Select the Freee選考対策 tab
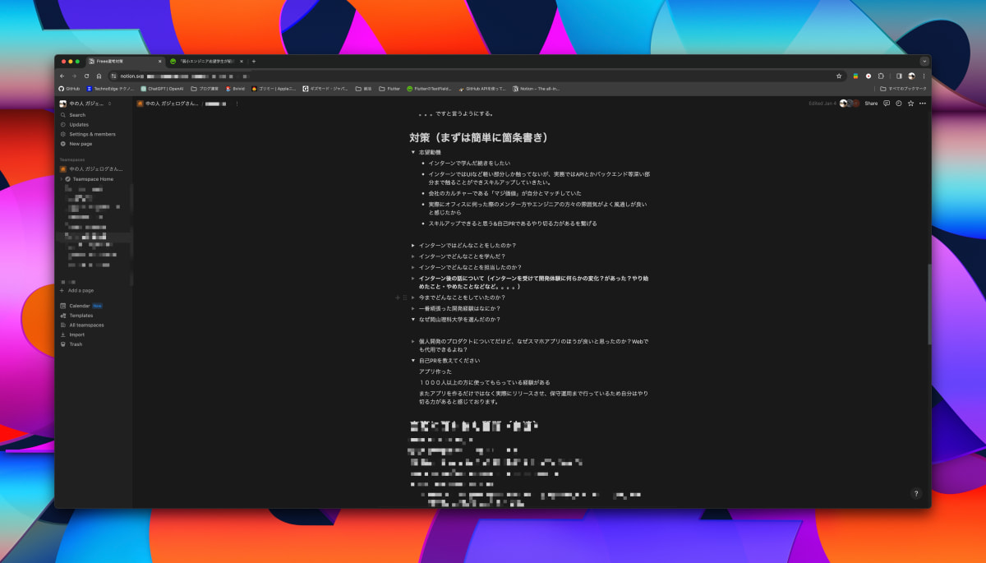Image resolution: width=986 pixels, height=563 pixels. pyautogui.click(x=125, y=61)
